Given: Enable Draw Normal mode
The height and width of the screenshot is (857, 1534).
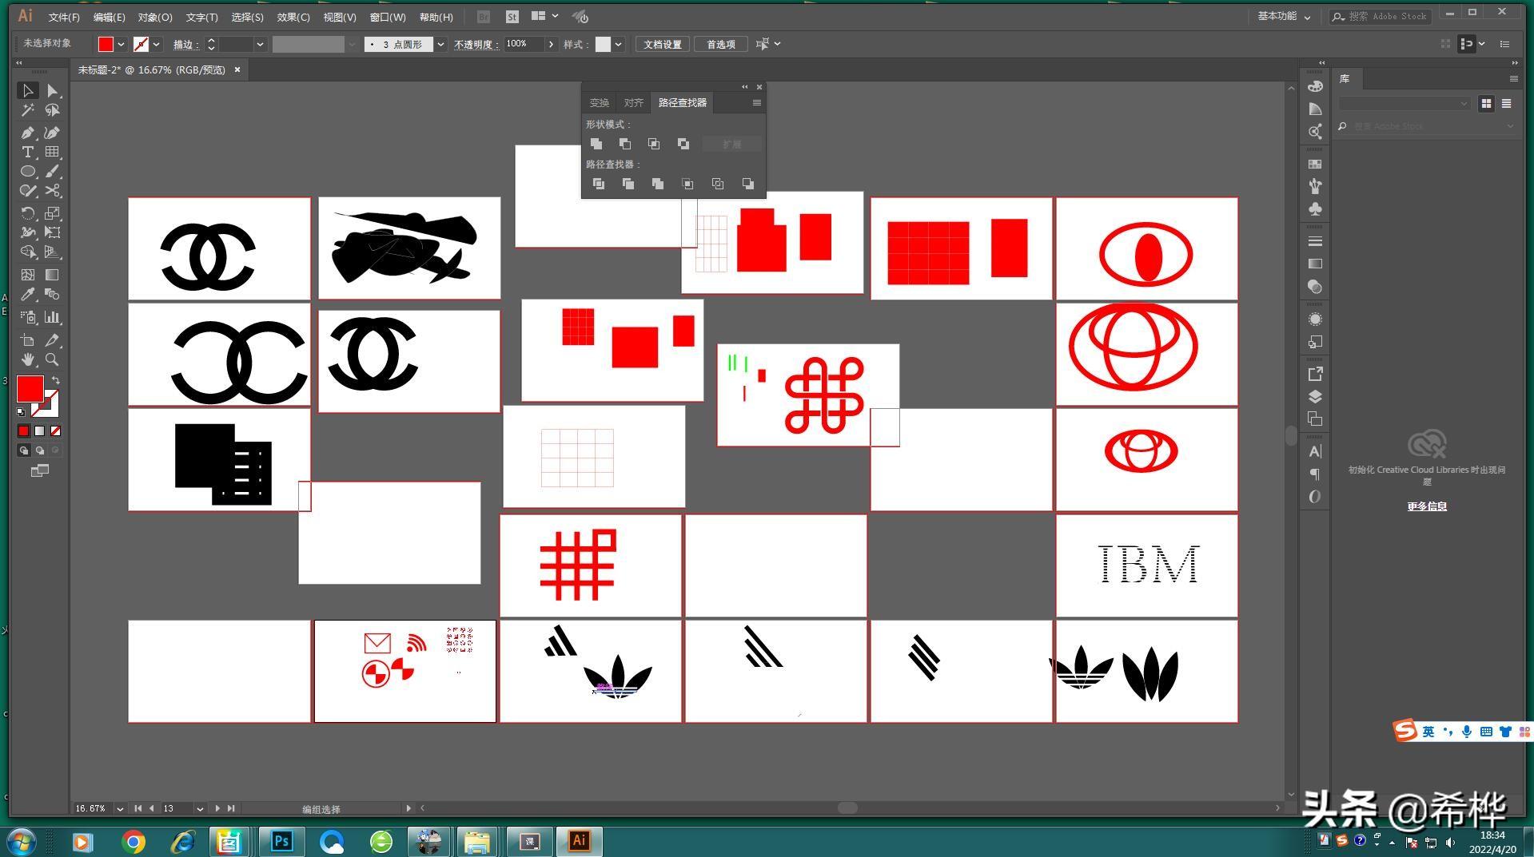Looking at the screenshot, I should [23, 450].
